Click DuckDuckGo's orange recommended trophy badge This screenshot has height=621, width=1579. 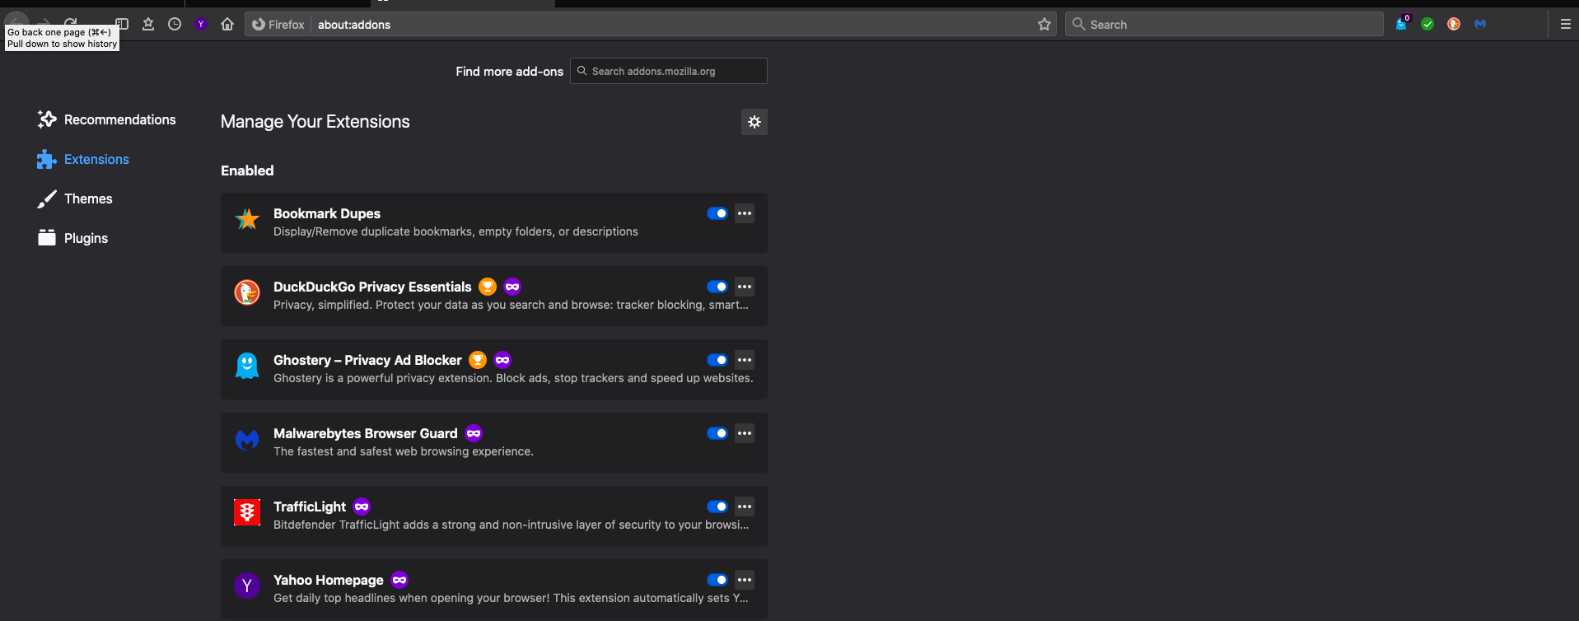(x=488, y=287)
